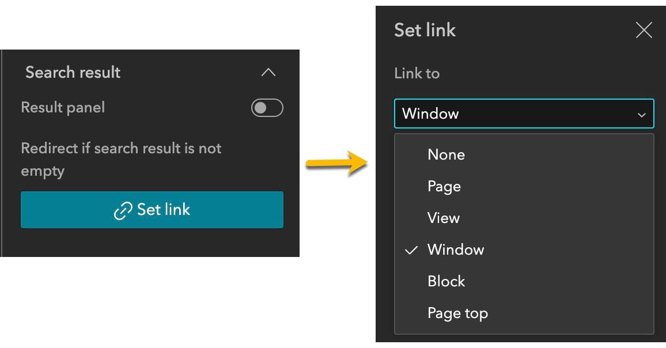Click the chevron arrow on the Link to dropdown
Screen dimensions: 666x348
(642, 114)
